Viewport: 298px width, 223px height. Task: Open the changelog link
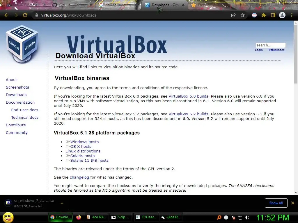click(79, 177)
